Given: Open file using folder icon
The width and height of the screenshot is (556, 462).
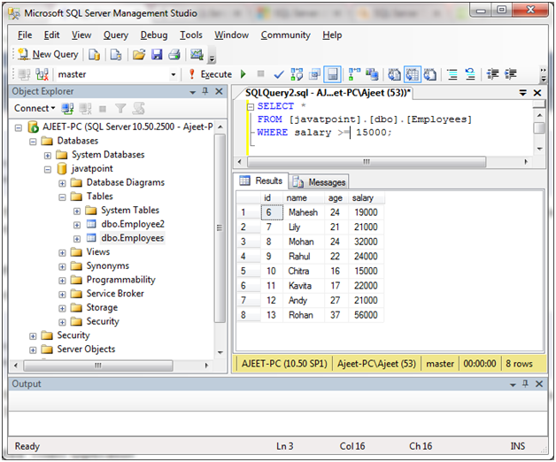Looking at the screenshot, I should click(x=139, y=55).
